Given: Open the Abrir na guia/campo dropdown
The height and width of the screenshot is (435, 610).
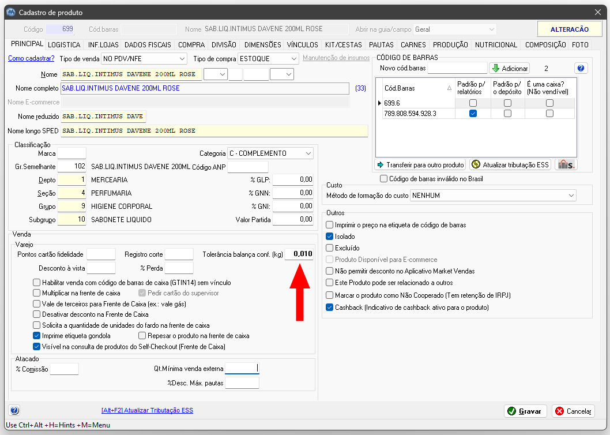Looking at the screenshot, I should point(455,29).
